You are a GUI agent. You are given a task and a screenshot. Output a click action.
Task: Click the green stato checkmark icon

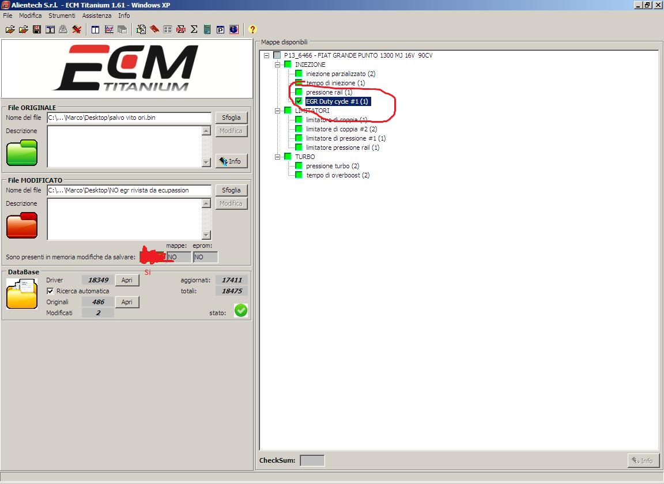(241, 311)
